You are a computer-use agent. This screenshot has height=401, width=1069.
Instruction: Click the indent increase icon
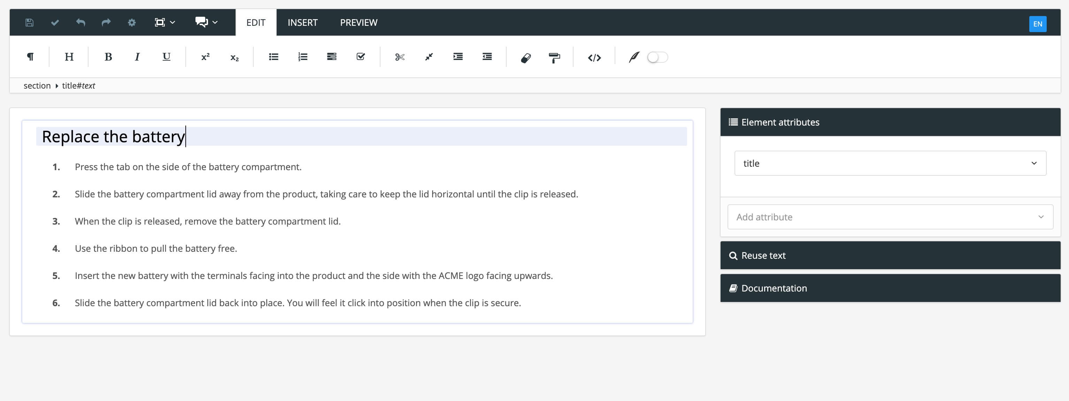458,57
